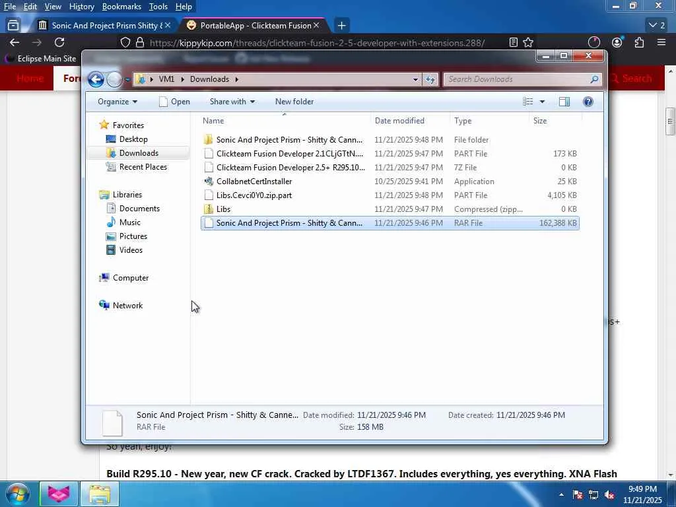Select CollabnetCertInstaller application
Image resolution: width=676 pixels, height=507 pixels.
[x=389, y=182]
